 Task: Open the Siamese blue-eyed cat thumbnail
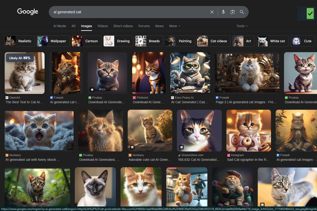95,187
